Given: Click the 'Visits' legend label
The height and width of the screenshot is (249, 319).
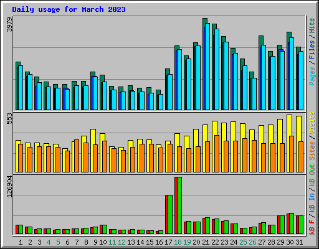Looking at the screenshot, I should tap(312, 123).
